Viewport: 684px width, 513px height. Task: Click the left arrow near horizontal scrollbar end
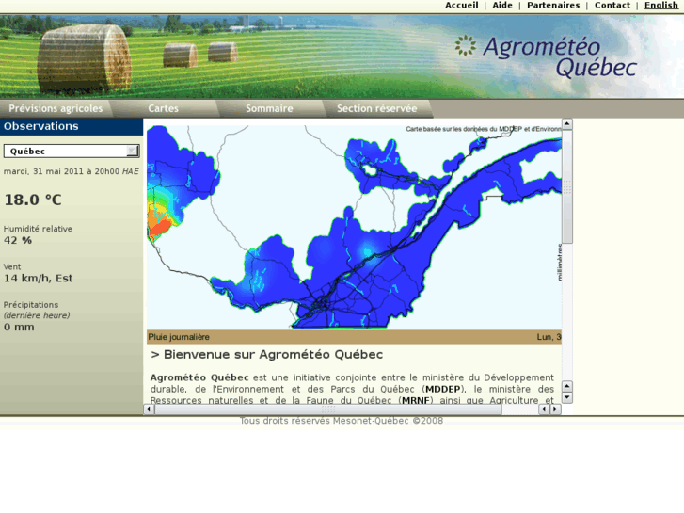coord(544,409)
